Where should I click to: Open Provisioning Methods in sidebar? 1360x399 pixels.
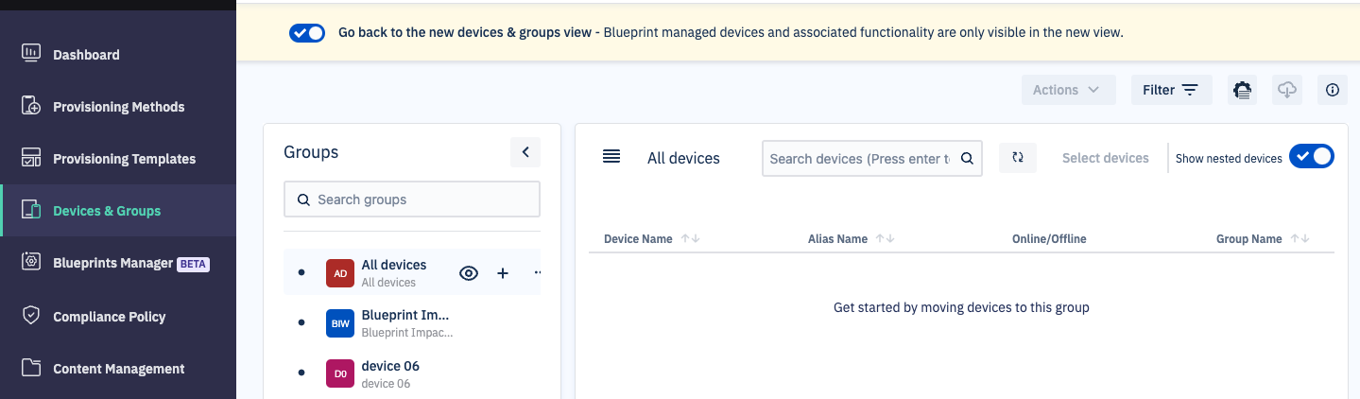pyautogui.click(x=118, y=107)
